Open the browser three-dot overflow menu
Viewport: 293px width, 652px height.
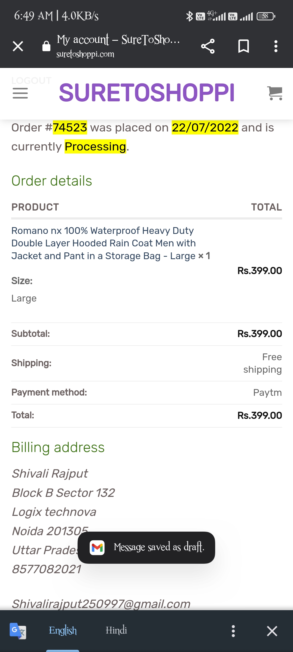[x=276, y=46]
